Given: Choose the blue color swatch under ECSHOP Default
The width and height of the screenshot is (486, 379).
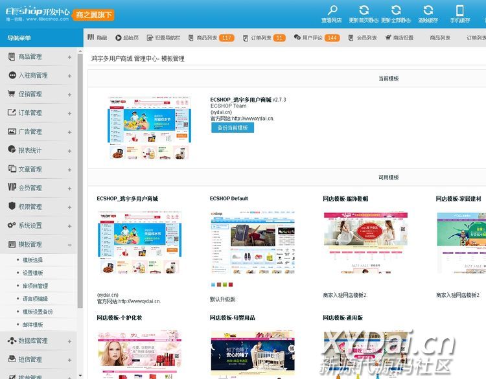Looking at the screenshot, I should click(213, 284).
